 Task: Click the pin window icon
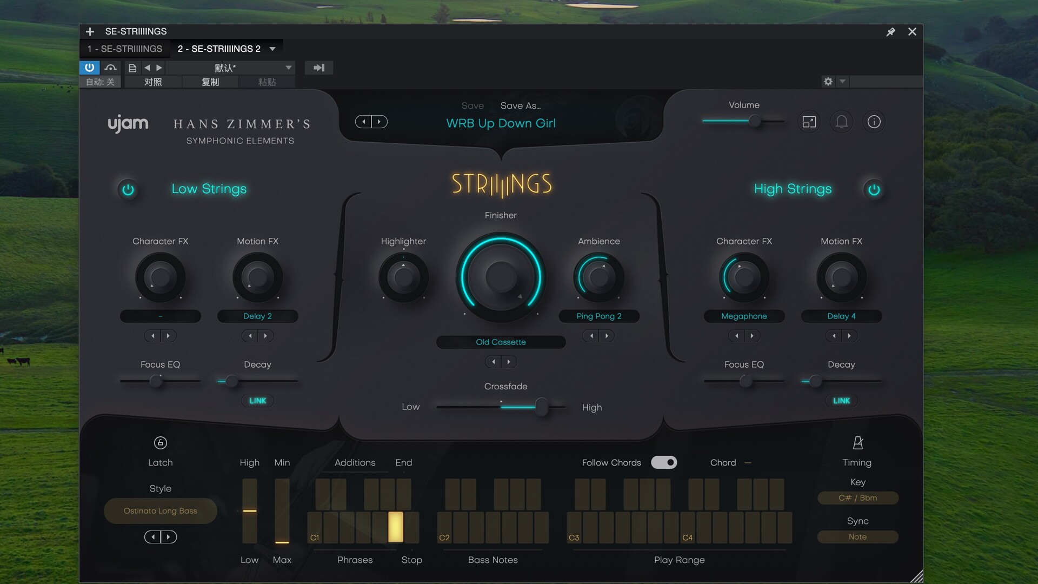[x=891, y=32]
